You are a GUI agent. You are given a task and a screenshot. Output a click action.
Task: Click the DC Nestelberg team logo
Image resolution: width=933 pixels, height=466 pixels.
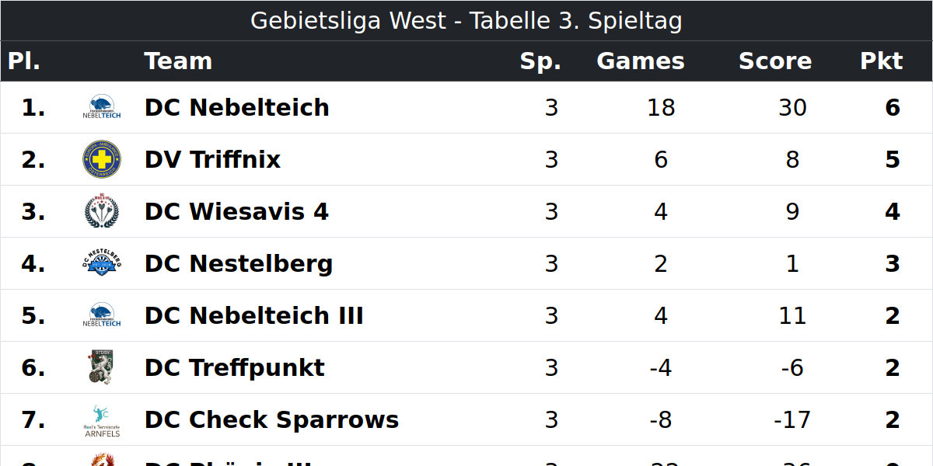point(102,263)
